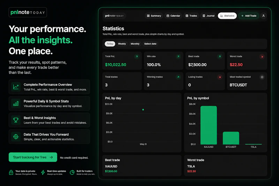Select the Statistics tab
Viewport: 279px width, 186px height.
(227, 16)
